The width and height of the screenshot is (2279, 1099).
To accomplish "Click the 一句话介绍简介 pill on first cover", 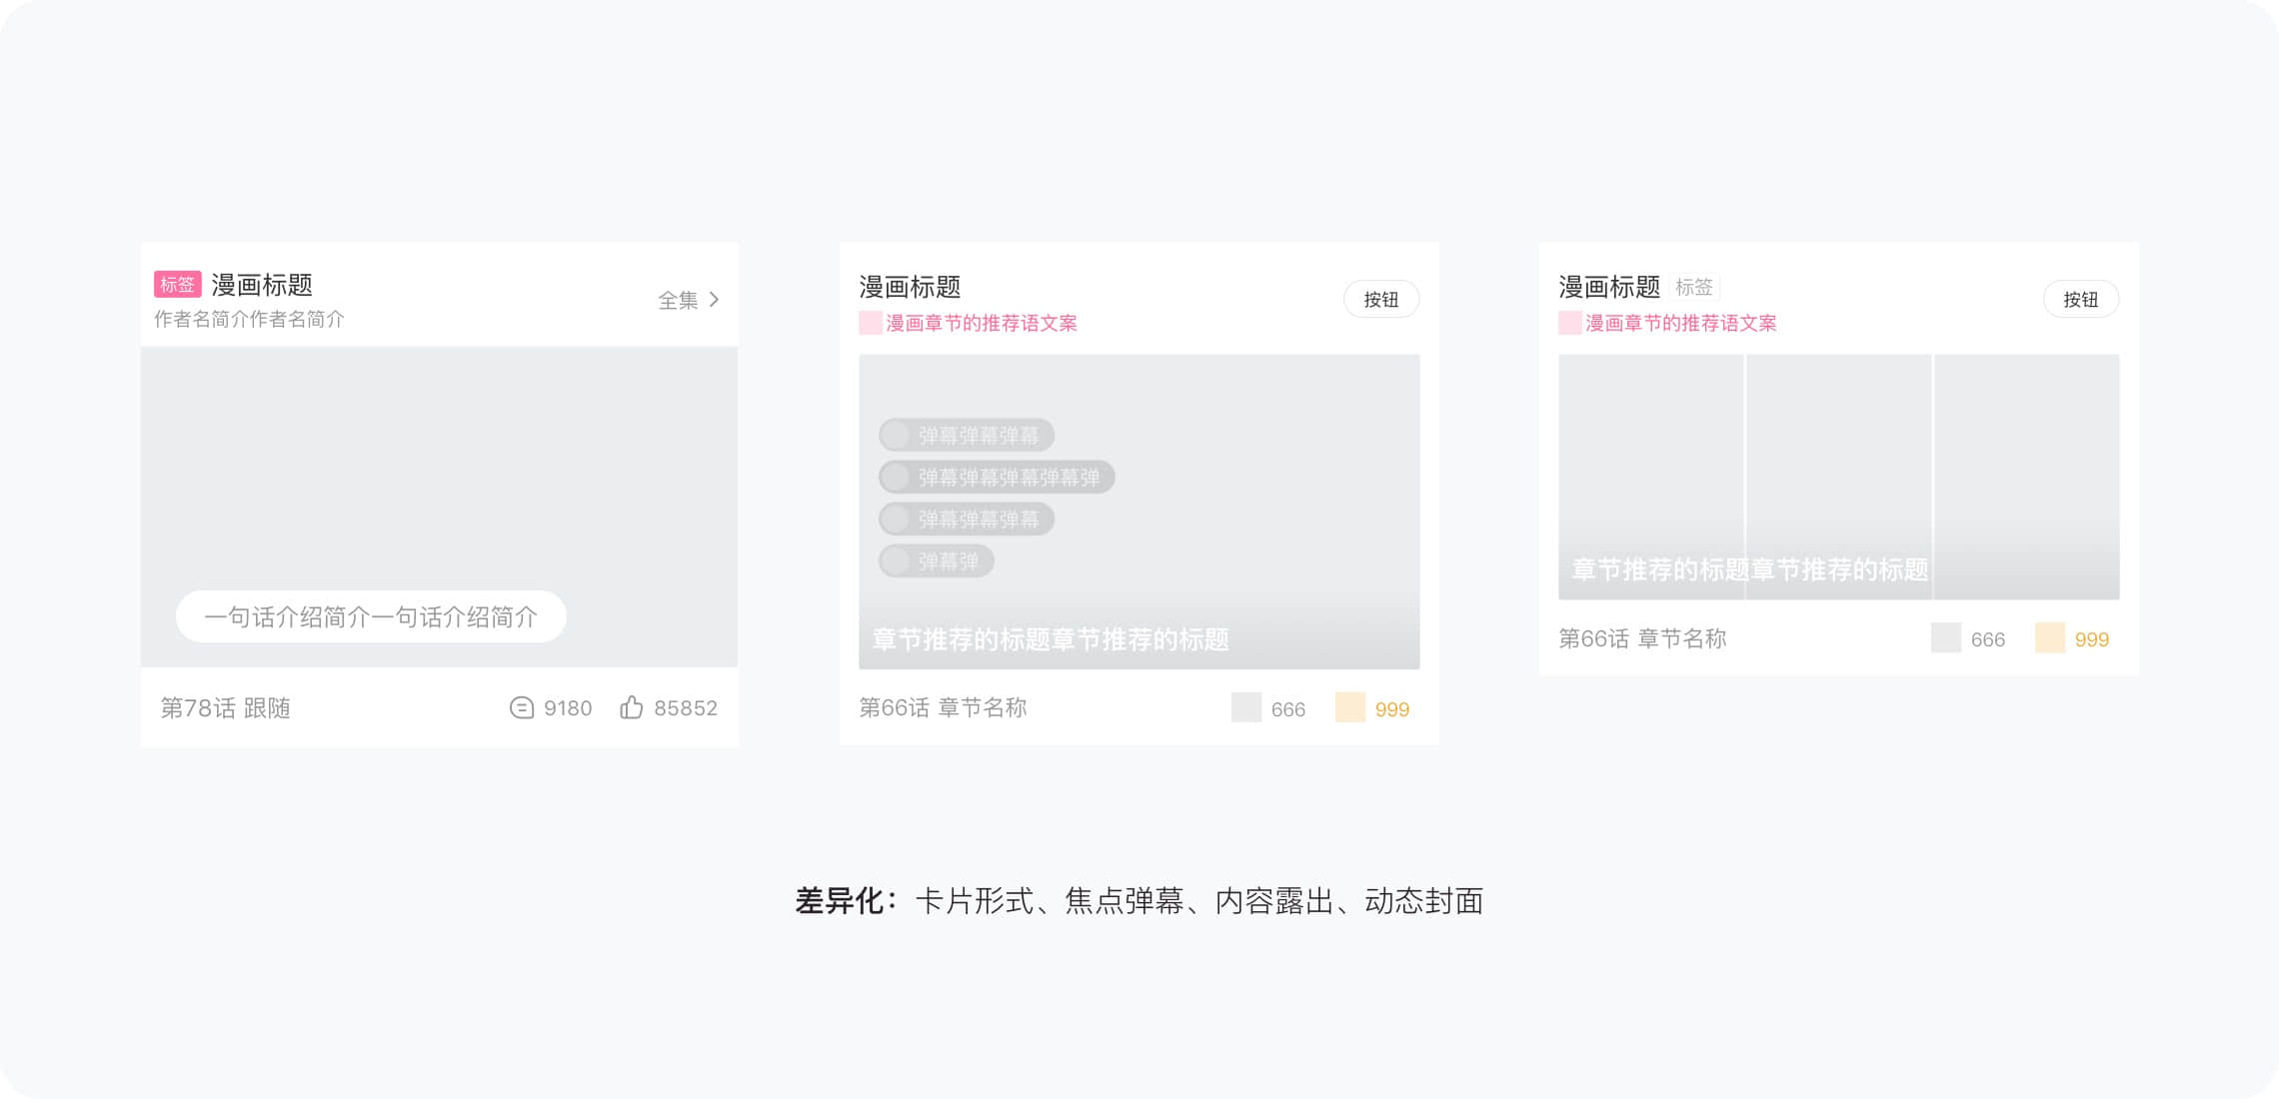I will click(371, 617).
